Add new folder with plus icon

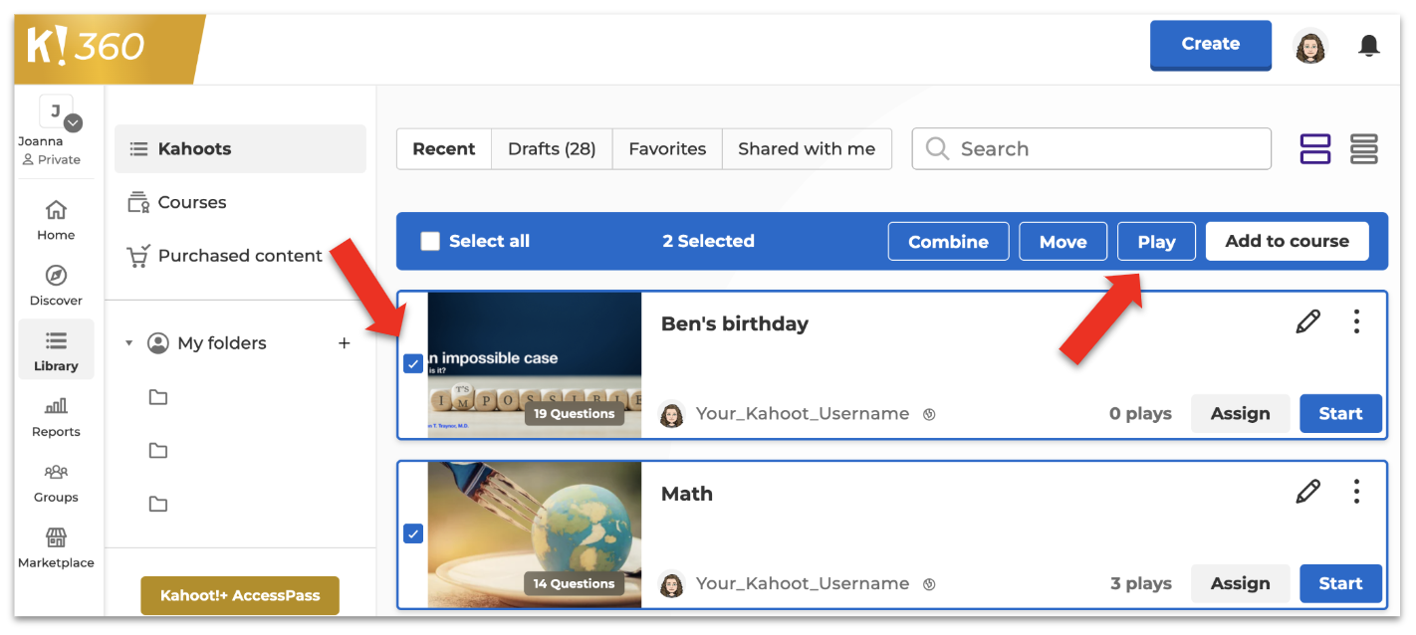[x=345, y=343]
